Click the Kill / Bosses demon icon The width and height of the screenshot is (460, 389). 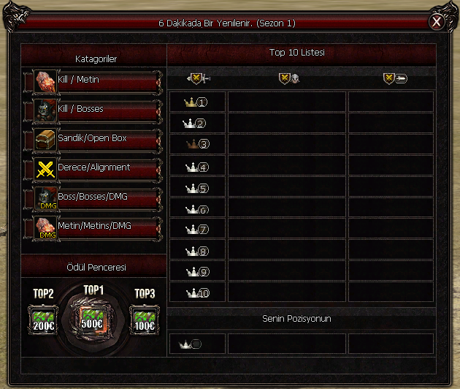(45, 110)
